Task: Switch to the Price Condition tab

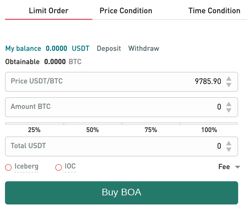Action: click(x=126, y=11)
